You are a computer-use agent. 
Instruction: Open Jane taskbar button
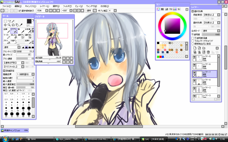pos(40,139)
